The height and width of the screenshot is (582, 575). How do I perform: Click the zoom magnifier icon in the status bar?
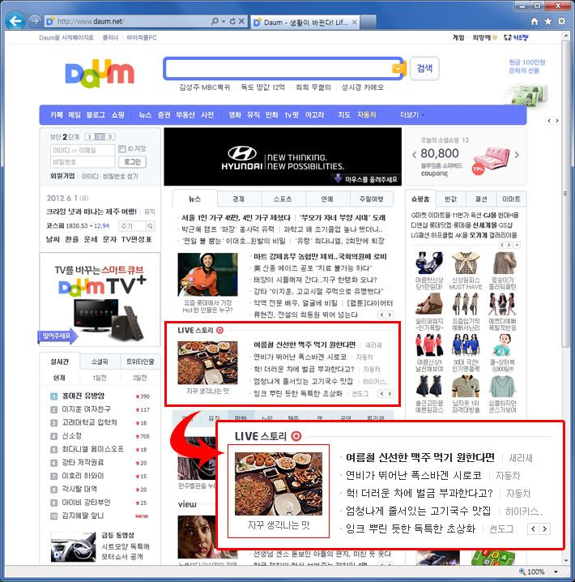[522, 571]
